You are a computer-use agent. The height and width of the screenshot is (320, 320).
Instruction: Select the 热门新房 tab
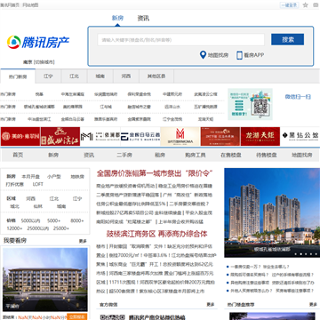[18, 76]
